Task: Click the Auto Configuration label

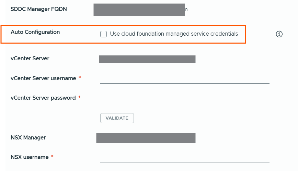Action: 35,32
